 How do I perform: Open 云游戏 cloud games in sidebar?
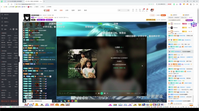pos(6,26)
